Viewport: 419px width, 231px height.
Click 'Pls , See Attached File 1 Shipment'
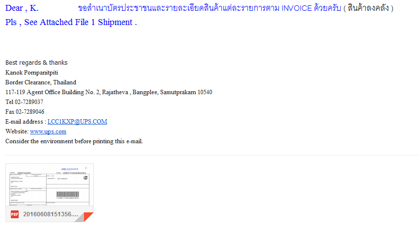pyautogui.click(x=71, y=22)
